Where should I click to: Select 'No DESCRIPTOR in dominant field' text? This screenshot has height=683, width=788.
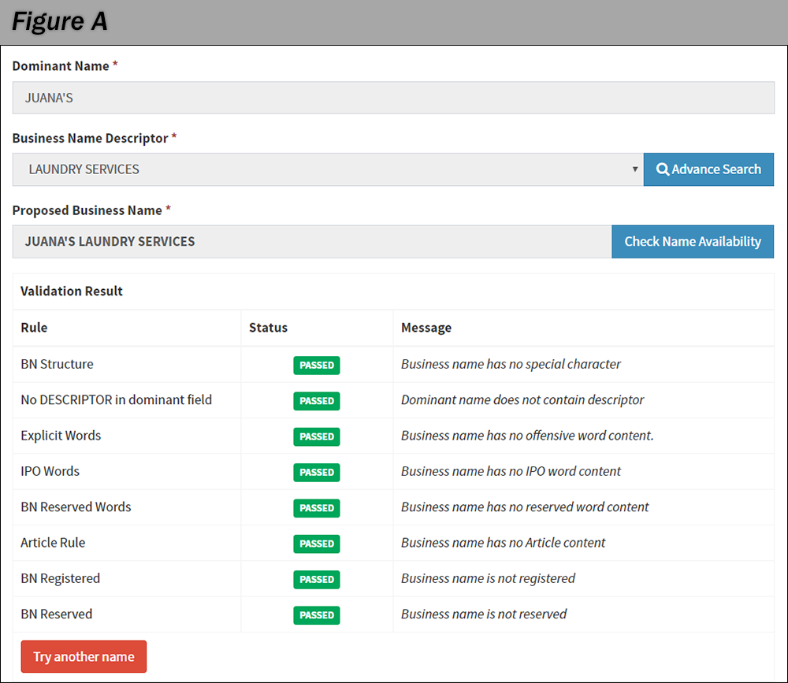116,400
